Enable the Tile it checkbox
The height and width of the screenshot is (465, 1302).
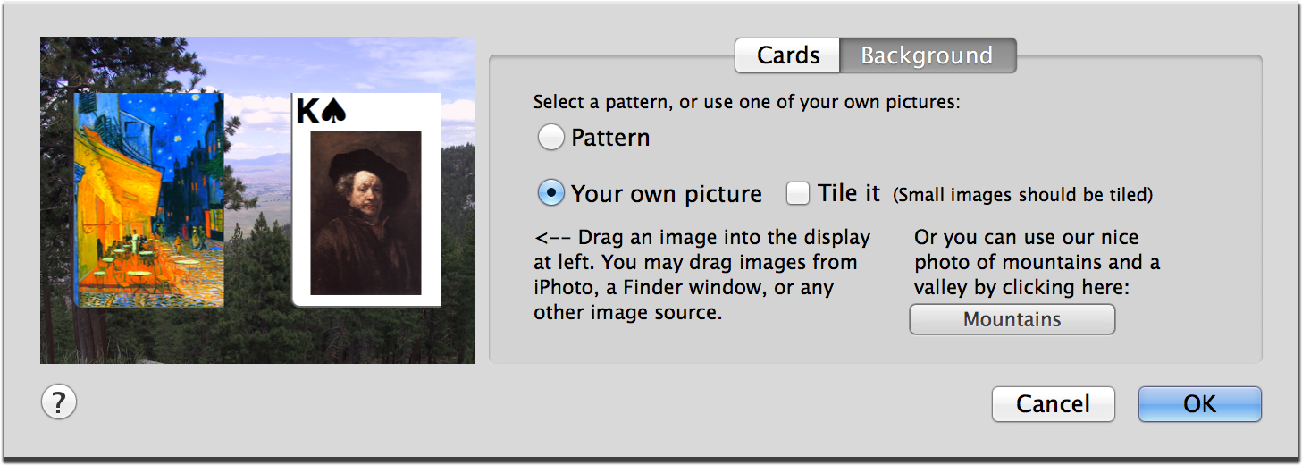tap(798, 193)
